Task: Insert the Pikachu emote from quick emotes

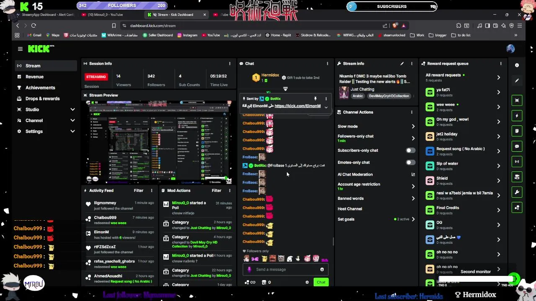Action: pos(264,259)
